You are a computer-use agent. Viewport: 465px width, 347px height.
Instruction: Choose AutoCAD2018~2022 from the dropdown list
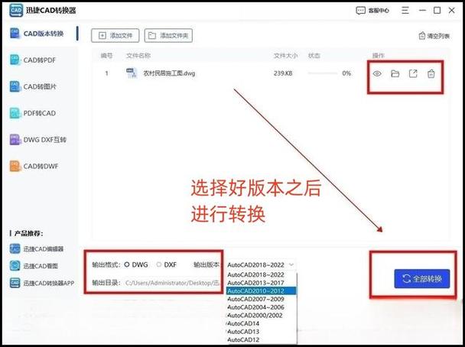[262, 274]
